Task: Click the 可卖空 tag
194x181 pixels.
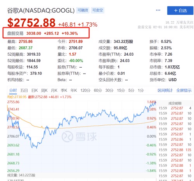Action: pyautogui.click(x=98, y=10)
